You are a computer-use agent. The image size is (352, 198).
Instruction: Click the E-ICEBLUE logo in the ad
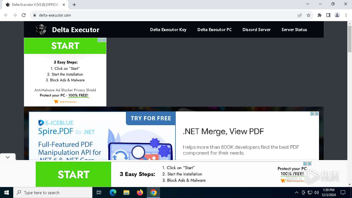[56, 123]
